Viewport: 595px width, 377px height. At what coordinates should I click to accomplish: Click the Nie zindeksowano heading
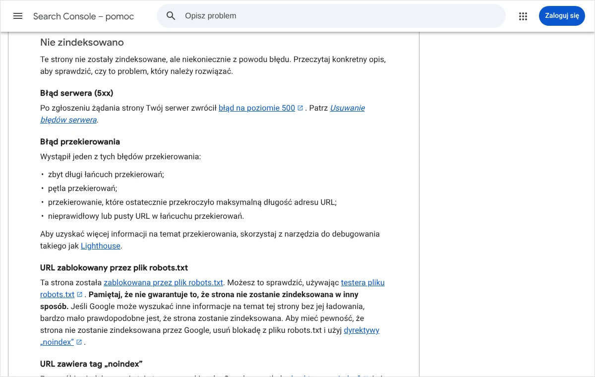coord(82,43)
